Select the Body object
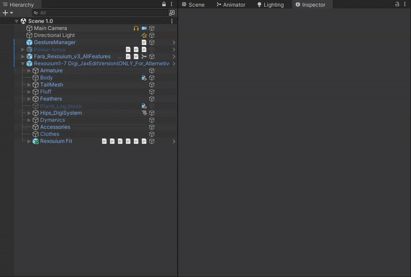The height and width of the screenshot is (277, 411). [46, 78]
